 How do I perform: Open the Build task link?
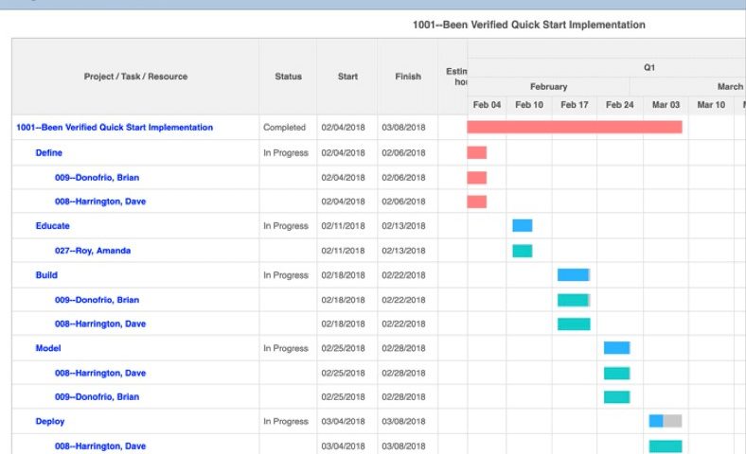pyautogui.click(x=46, y=275)
